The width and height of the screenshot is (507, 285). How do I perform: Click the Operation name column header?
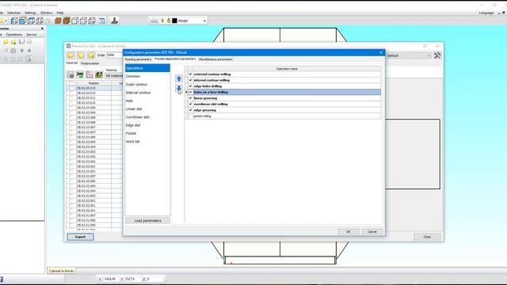[x=287, y=69]
